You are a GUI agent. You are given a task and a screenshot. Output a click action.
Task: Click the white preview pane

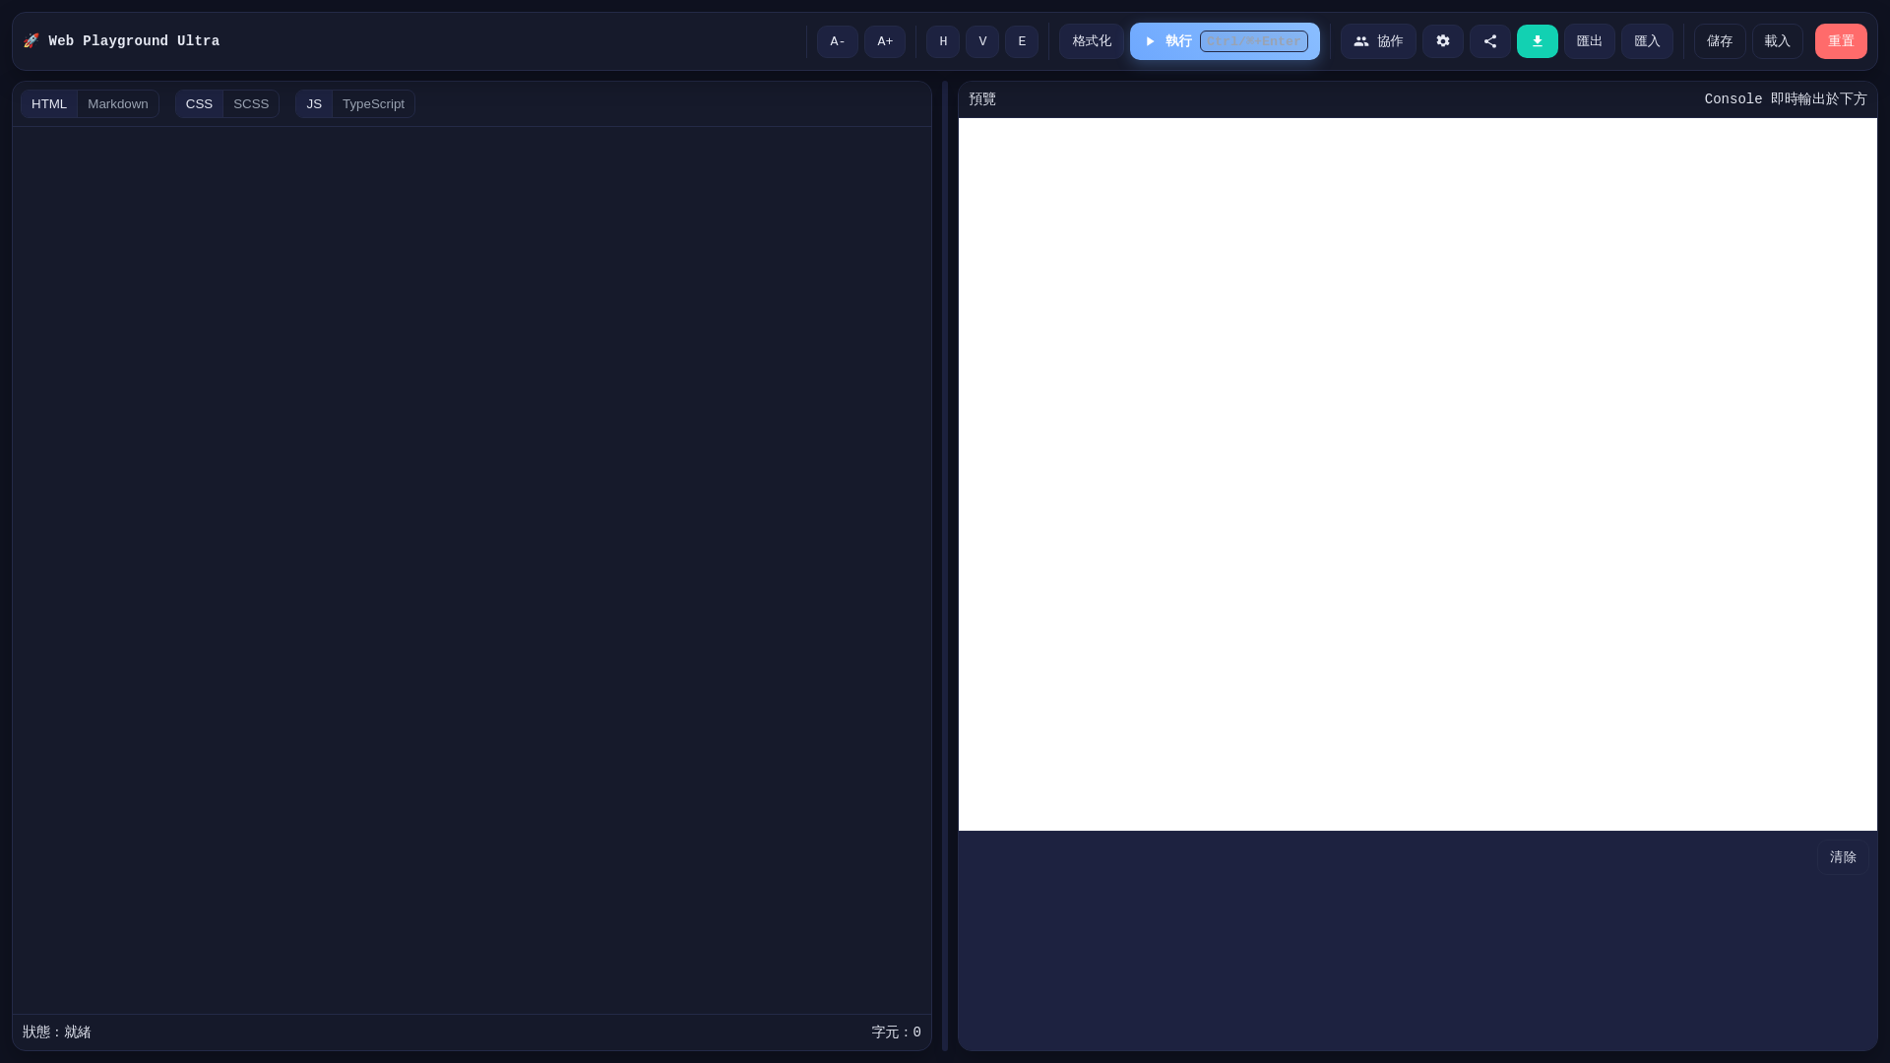tap(1417, 474)
